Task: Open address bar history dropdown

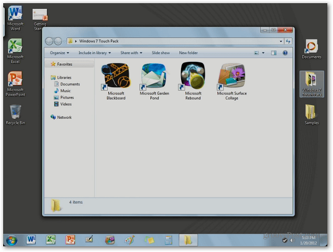Action: click(x=281, y=41)
